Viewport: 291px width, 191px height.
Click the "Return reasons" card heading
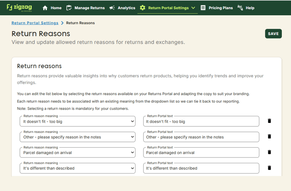(40, 66)
